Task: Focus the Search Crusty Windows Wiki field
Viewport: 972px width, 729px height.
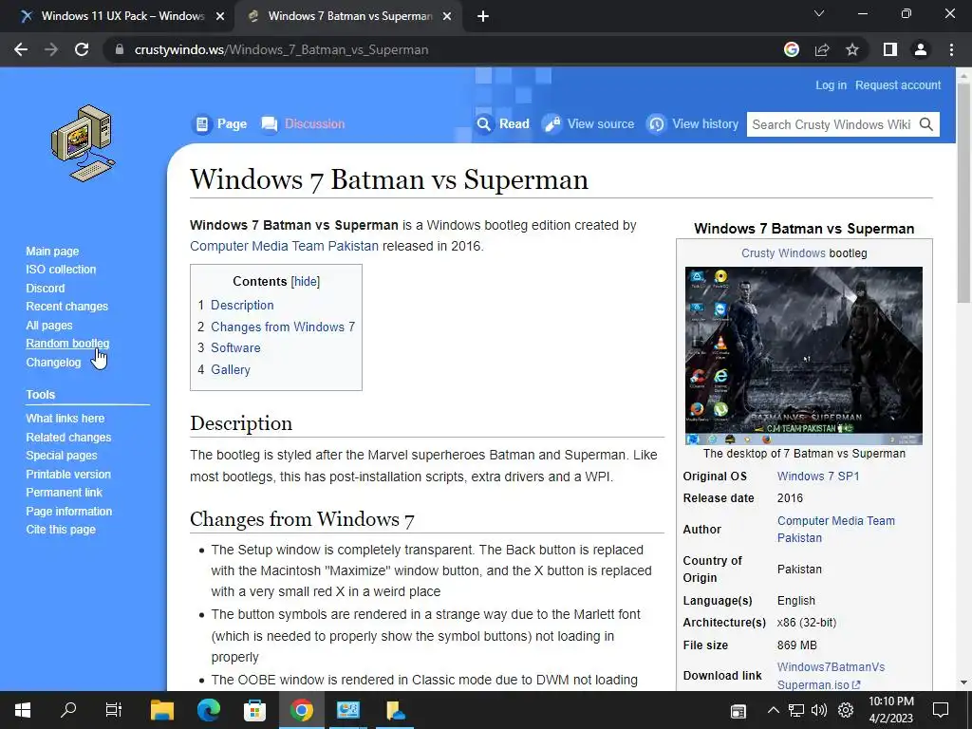Action: click(832, 124)
